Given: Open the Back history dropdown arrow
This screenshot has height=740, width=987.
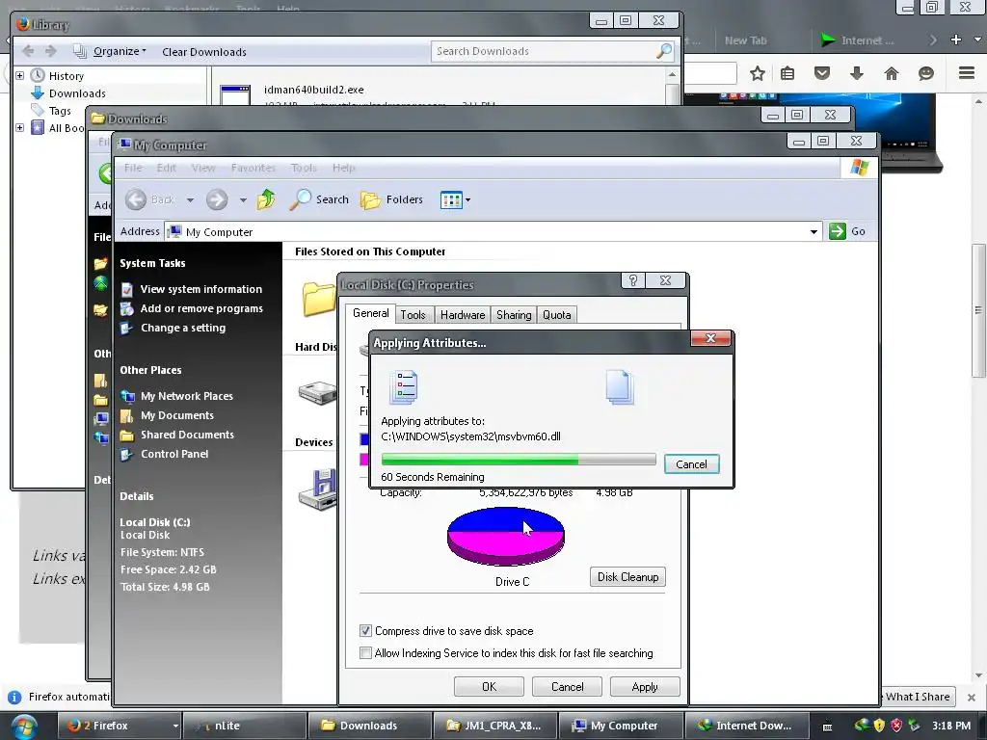Looking at the screenshot, I should 190,200.
